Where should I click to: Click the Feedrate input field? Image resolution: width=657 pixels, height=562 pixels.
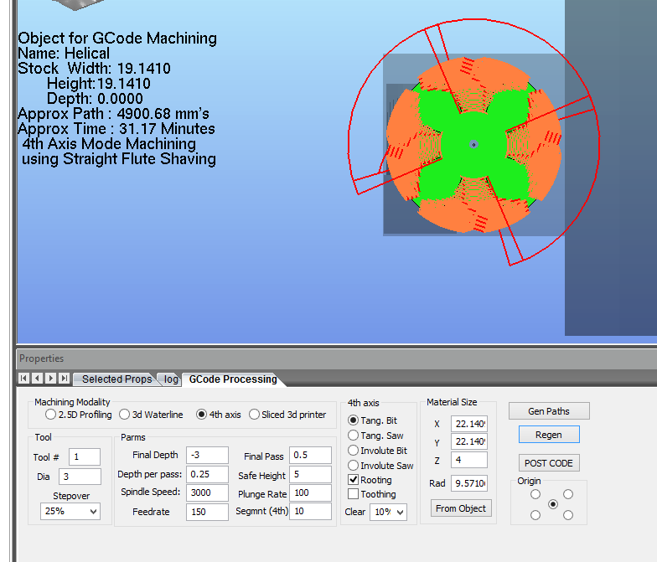pos(208,512)
